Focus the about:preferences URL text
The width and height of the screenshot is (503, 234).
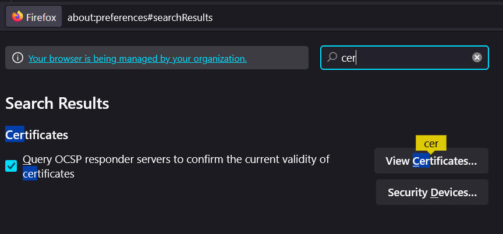tap(140, 17)
